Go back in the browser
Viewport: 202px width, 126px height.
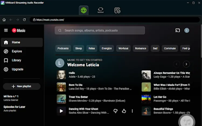coord(11,20)
